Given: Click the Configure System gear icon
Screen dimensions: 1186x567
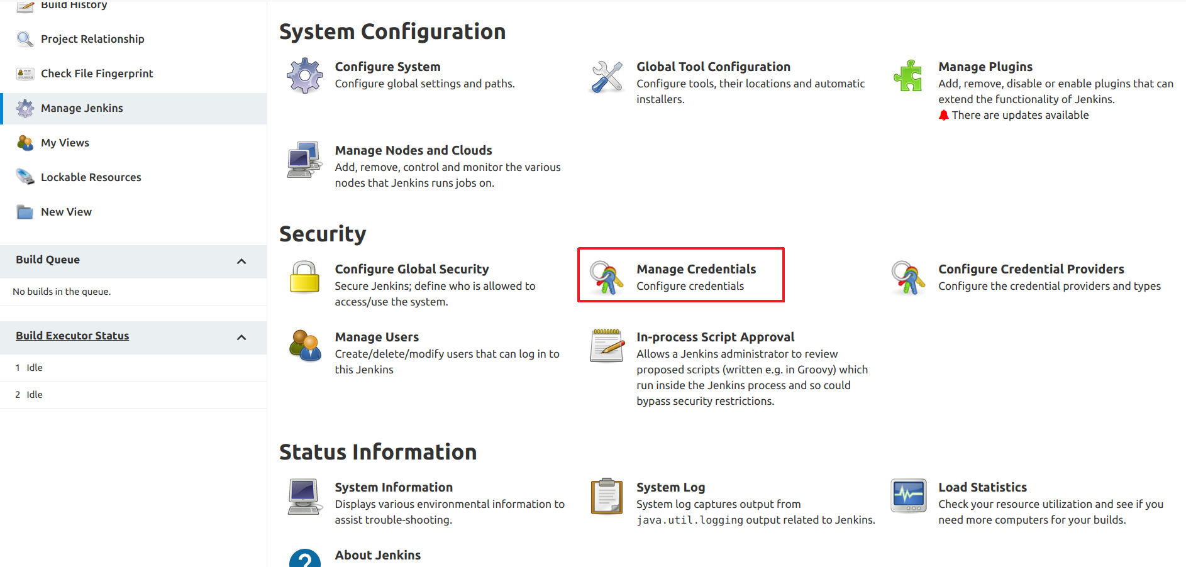Looking at the screenshot, I should [305, 76].
